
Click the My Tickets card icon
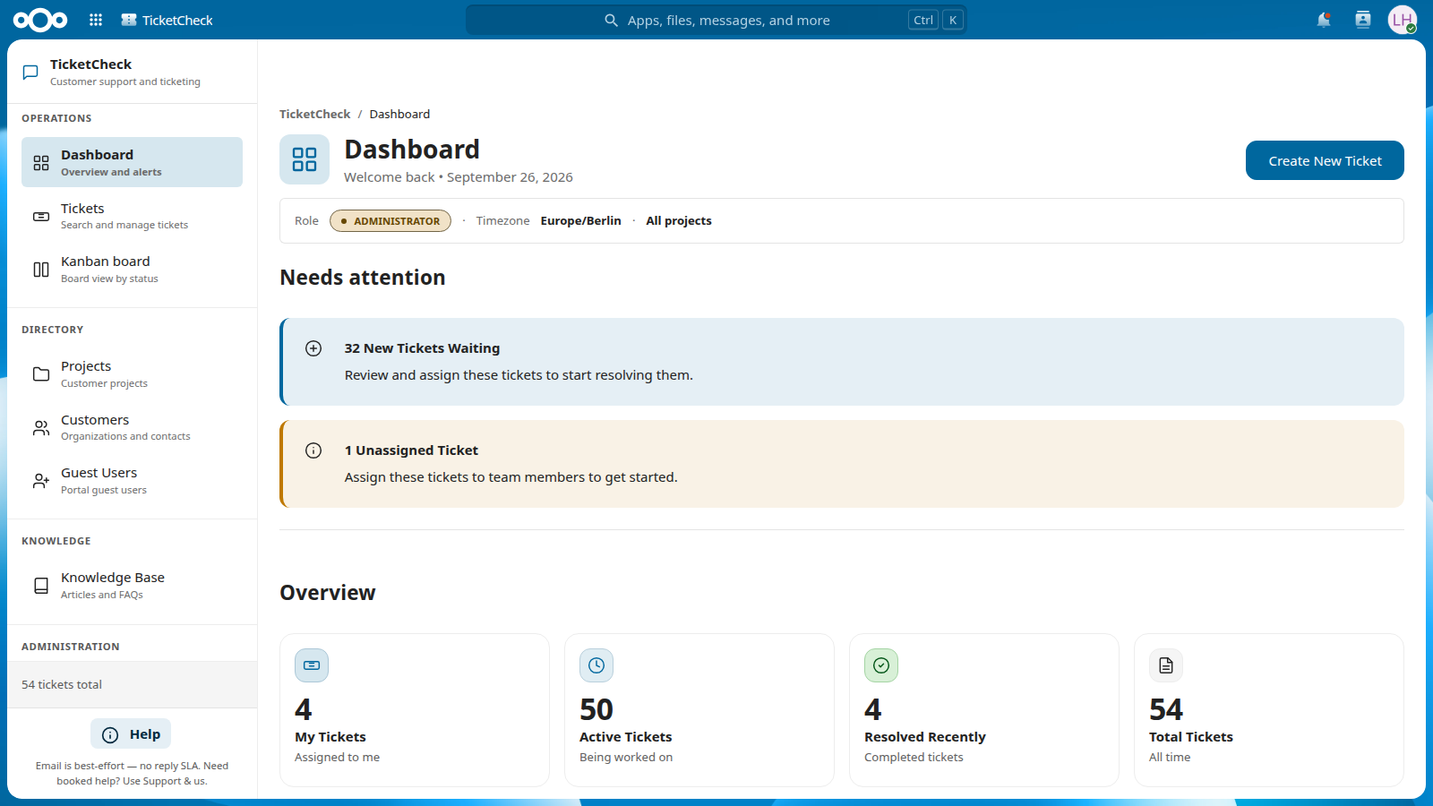coord(312,665)
